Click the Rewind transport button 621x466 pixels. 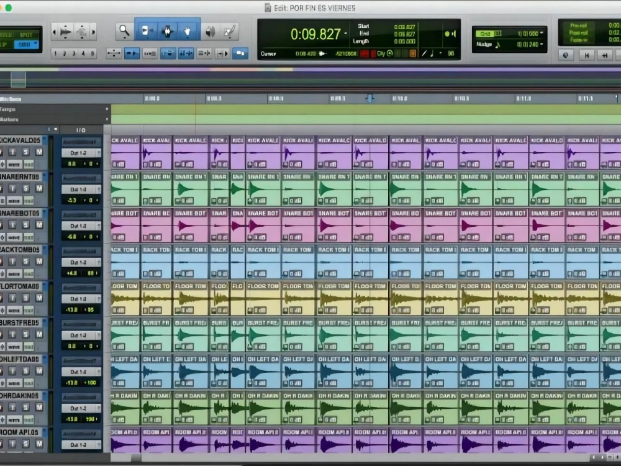[x=605, y=55]
